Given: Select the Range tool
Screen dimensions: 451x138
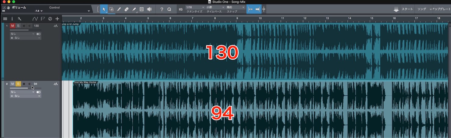Looking at the screenshot, I should click(112, 9).
